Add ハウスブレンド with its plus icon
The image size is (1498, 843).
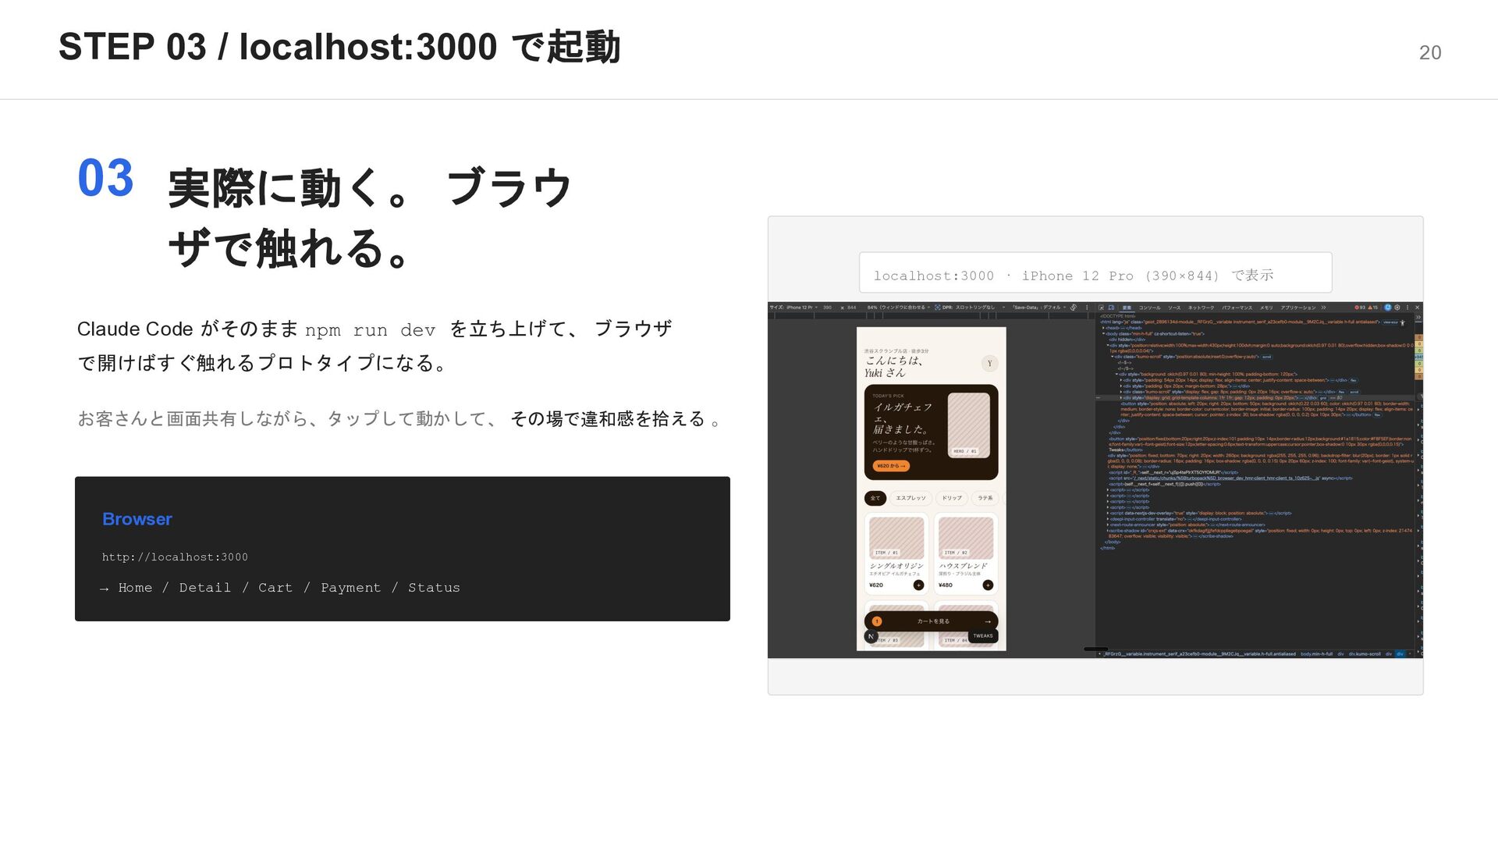click(988, 585)
